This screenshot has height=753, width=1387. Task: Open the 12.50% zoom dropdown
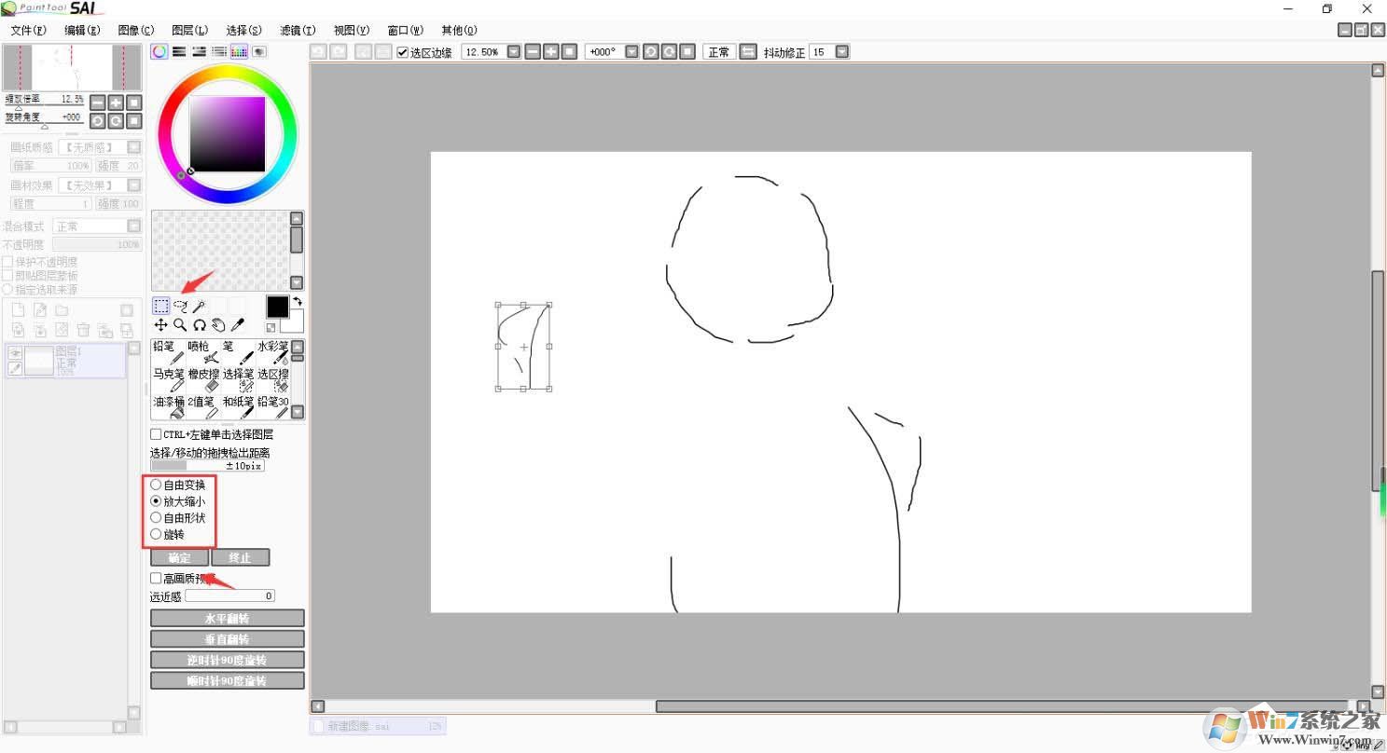514,52
